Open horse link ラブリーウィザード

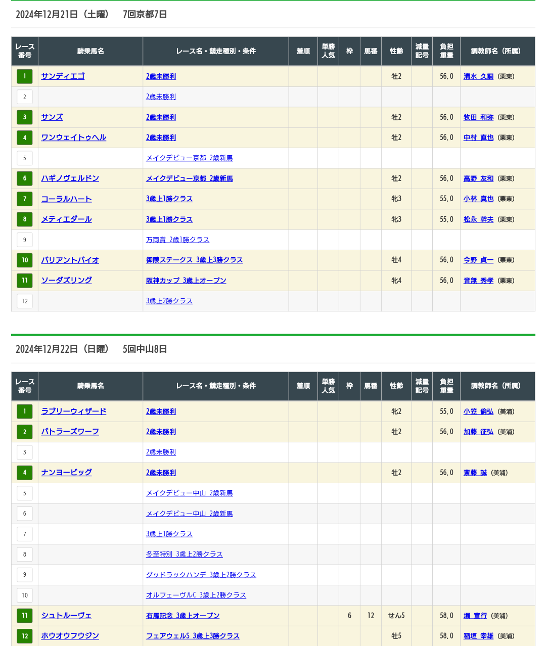point(74,411)
